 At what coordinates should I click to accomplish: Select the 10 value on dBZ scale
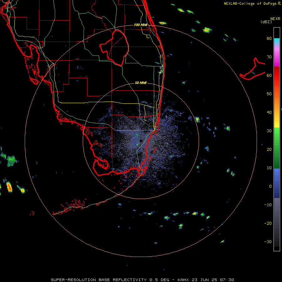[x=269, y=168]
